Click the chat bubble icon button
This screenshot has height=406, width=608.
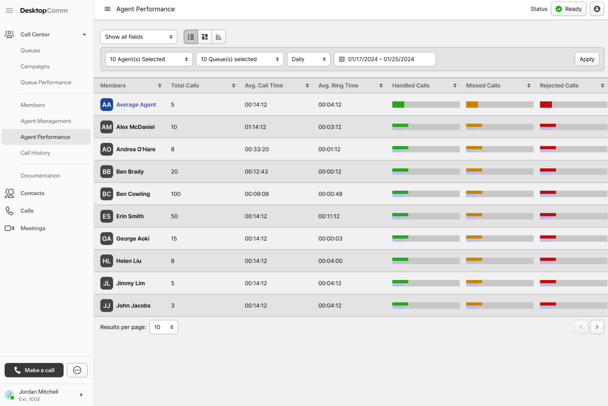tap(77, 370)
